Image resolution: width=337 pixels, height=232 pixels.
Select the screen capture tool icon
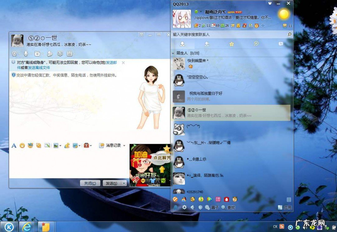coord(47,145)
